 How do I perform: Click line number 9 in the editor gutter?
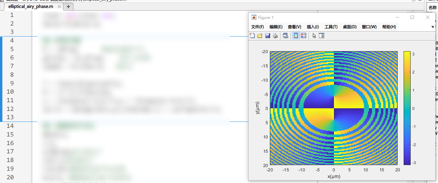pos(12,83)
